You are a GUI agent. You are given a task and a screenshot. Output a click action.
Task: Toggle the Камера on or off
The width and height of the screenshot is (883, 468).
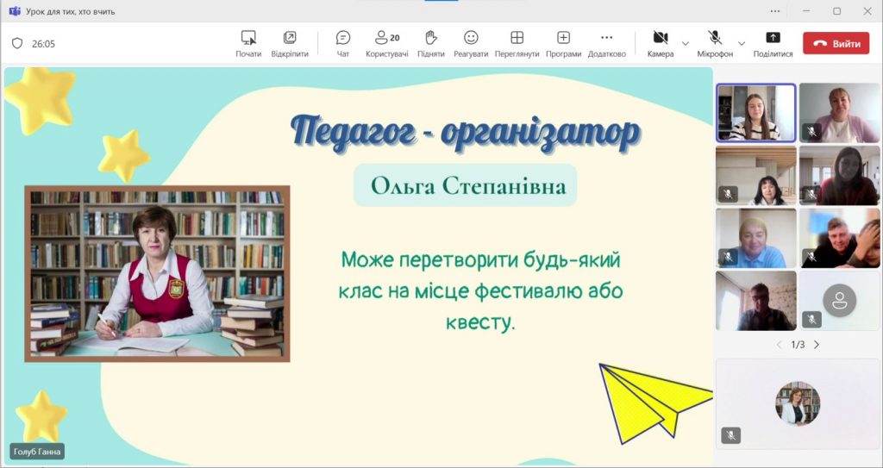coord(661,39)
